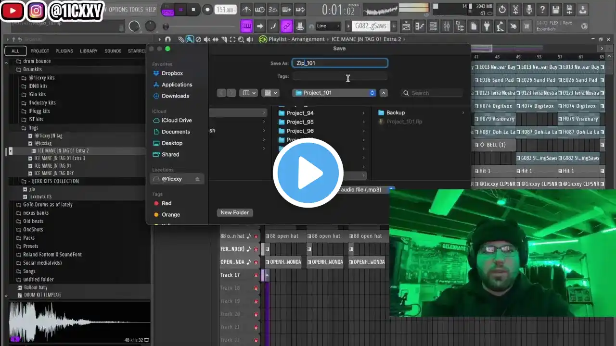
Task: Open the OPTIONS menu
Action: [118, 10]
